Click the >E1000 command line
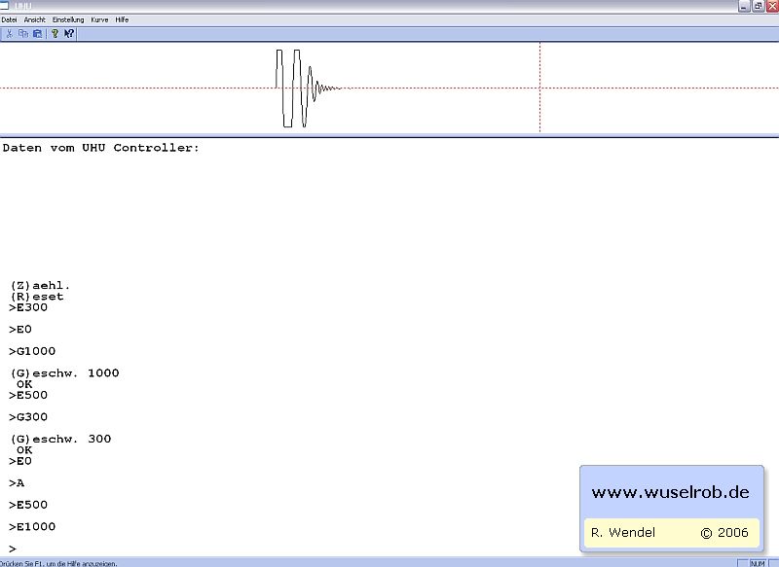This screenshot has width=779, height=567. pos(32,527)
